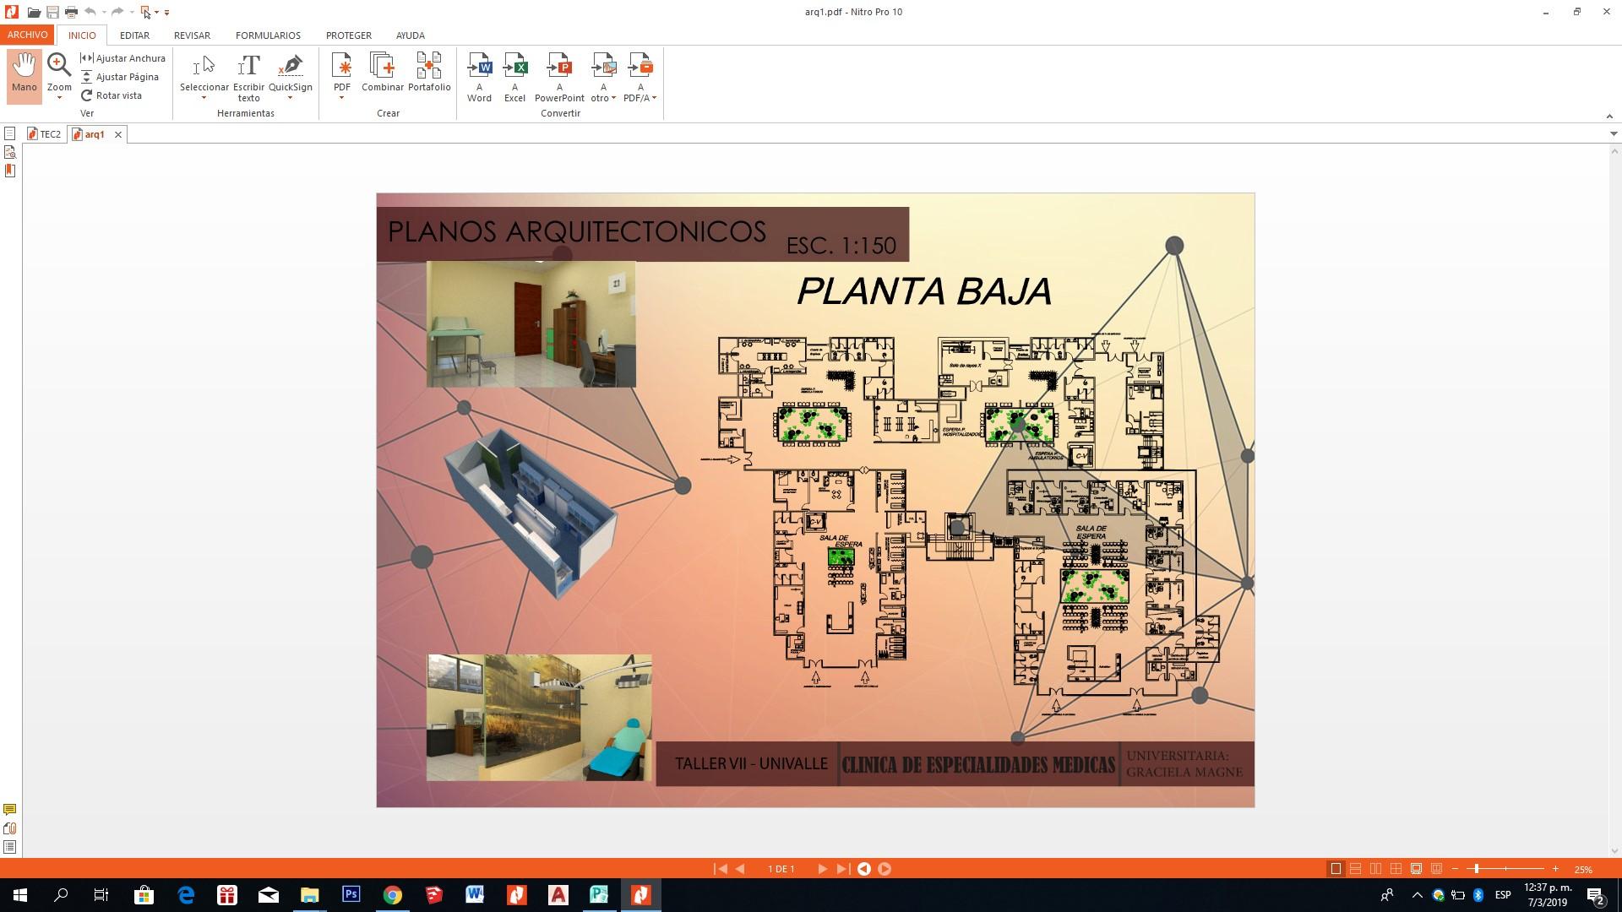This screenshot has width=1622, height=912.
Task: Open the comments panel icon in sidebar
Action: point(9,810)
